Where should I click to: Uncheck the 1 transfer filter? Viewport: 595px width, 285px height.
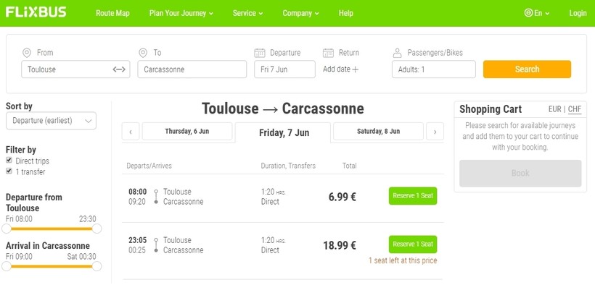(9, 171)
